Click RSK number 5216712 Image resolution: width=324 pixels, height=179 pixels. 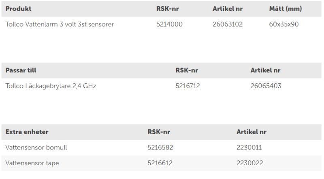pyautogui.click(x=188, y=86)
